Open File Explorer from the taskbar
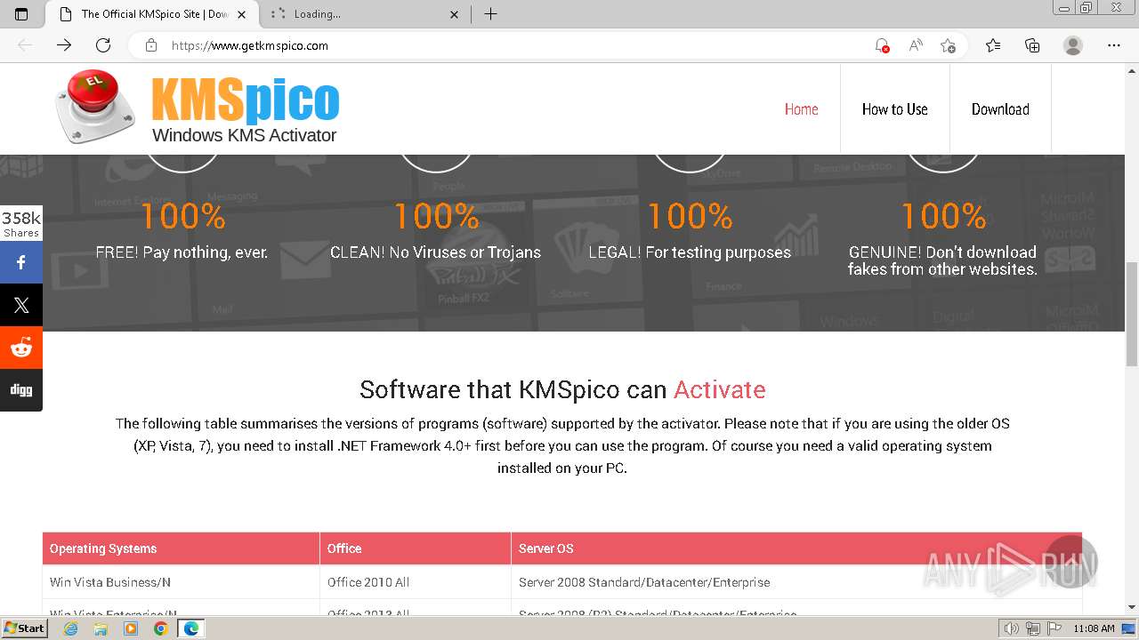 click(101, 628)
